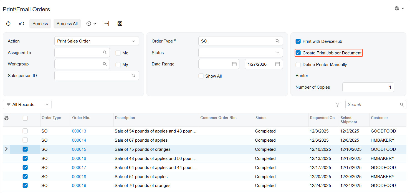Click the Number of Copies input field

pyautogui.click(x=368, y=87)
